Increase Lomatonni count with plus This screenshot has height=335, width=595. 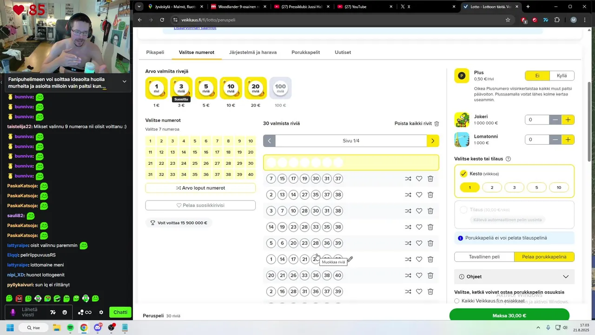(x=568, y=140)
